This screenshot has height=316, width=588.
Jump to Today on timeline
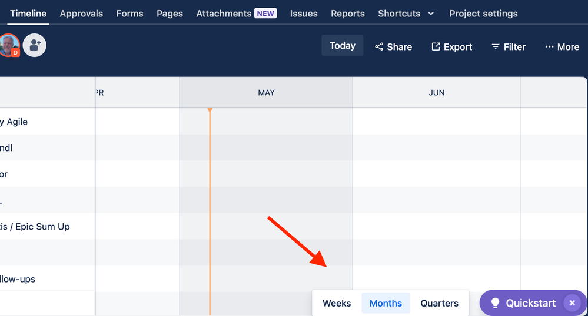343,45
